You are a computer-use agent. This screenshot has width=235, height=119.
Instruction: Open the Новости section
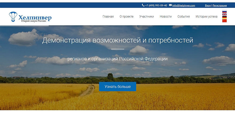(166, 17)
